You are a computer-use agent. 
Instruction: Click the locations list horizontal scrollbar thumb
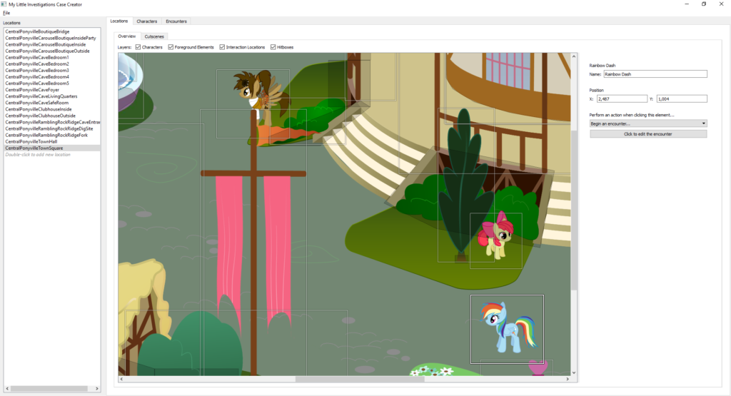pos(49,389)
